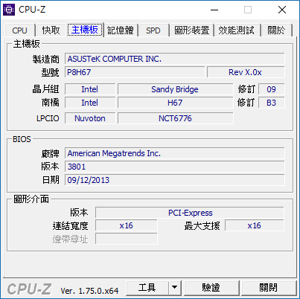Image resolution: width=300 pixels, height=299 pixels.
Task: Go to the 記憶體 tab
Action: click(x=121, y=30)
